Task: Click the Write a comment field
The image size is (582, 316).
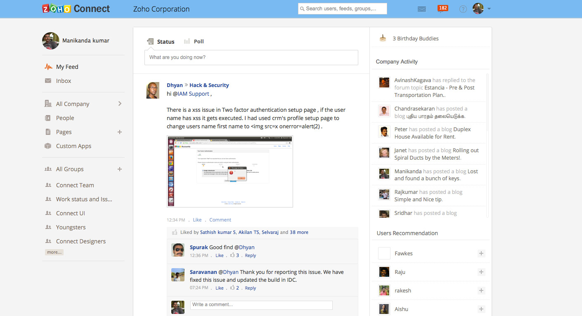Action: [261, 305]
